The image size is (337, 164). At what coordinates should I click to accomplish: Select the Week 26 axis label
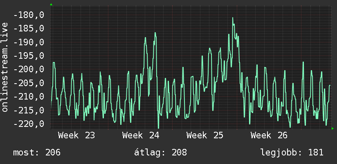click(x=269, y=135)
